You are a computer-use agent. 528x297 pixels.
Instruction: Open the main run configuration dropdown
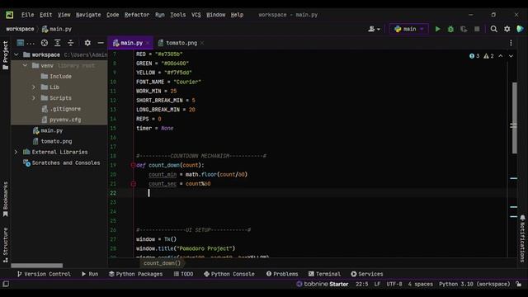point(409,29)
